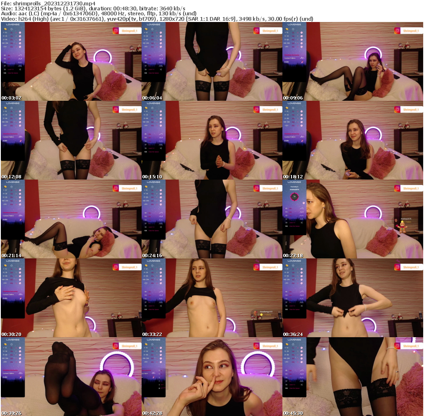Click the Shrimprolls_1 username badge
The height and width of the screenshot is (416, 424).
pos(130,31)
